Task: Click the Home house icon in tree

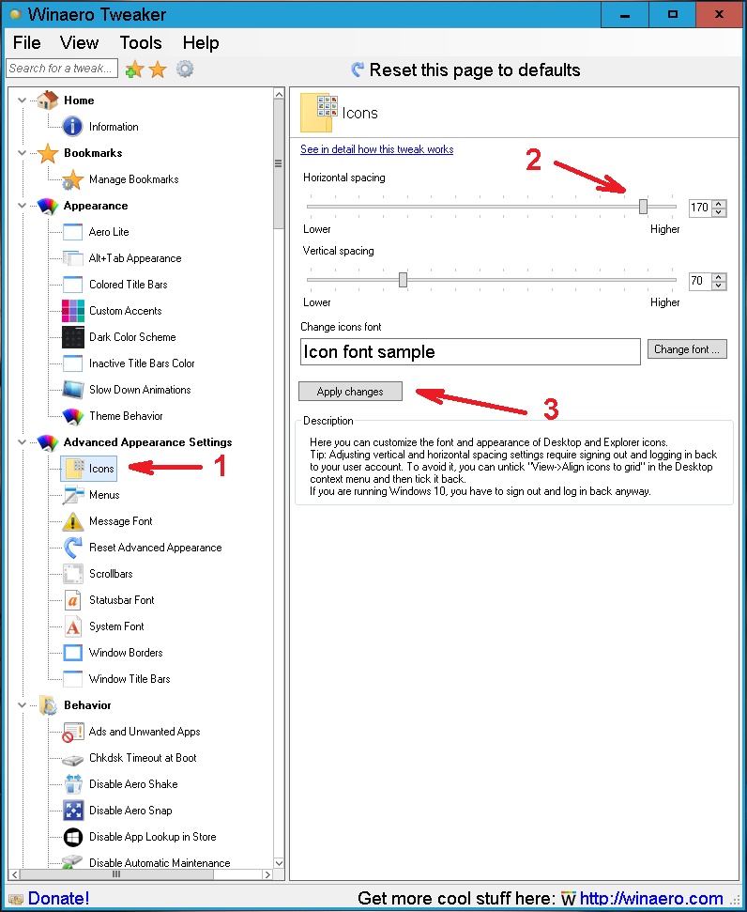Action: coord(48,100)
